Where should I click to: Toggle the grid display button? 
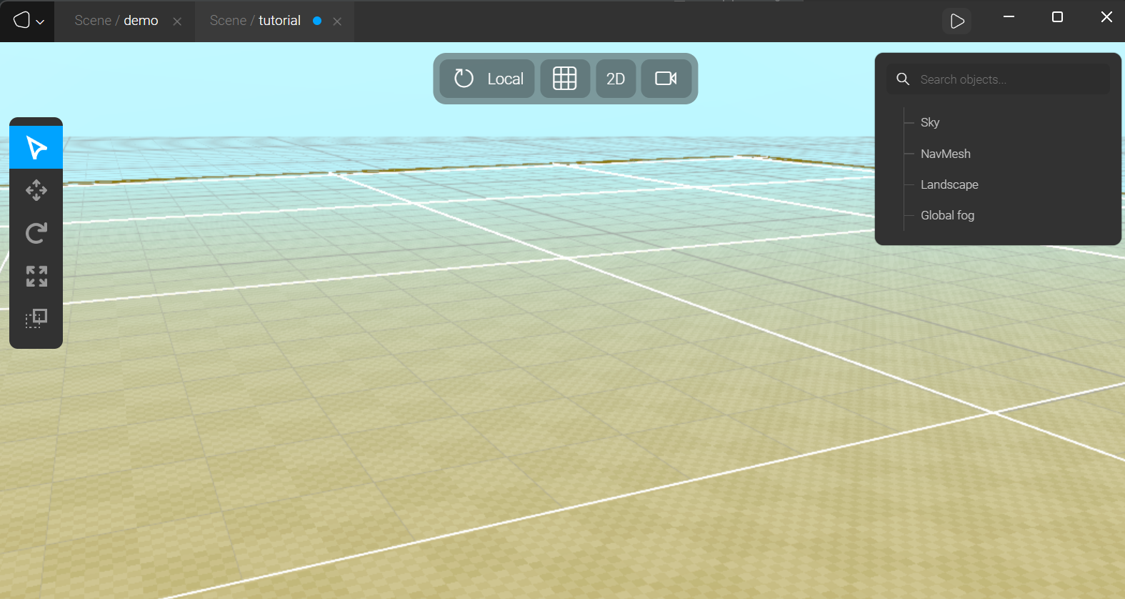point(564,79)
